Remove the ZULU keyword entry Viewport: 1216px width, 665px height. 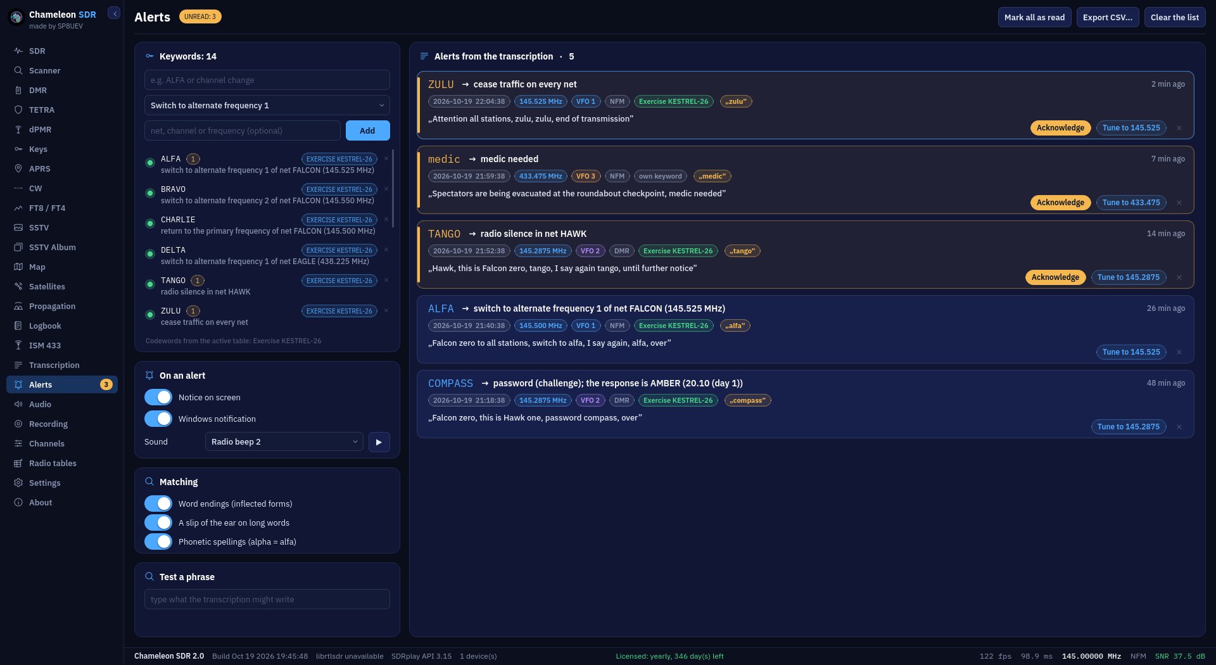(386, 311)
